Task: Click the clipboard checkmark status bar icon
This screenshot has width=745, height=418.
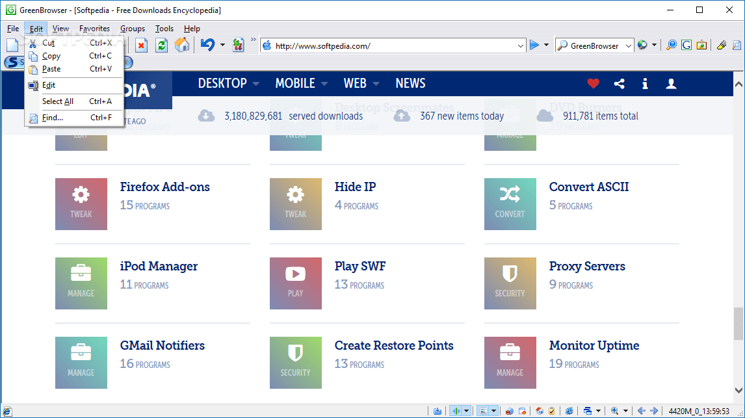Action: (x=552, y=411)
